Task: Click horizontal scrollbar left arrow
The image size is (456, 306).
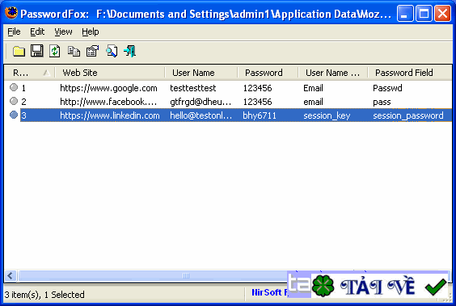Action: coord(11,275)
